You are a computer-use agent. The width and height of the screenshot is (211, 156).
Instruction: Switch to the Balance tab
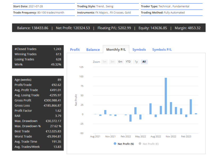93,50
